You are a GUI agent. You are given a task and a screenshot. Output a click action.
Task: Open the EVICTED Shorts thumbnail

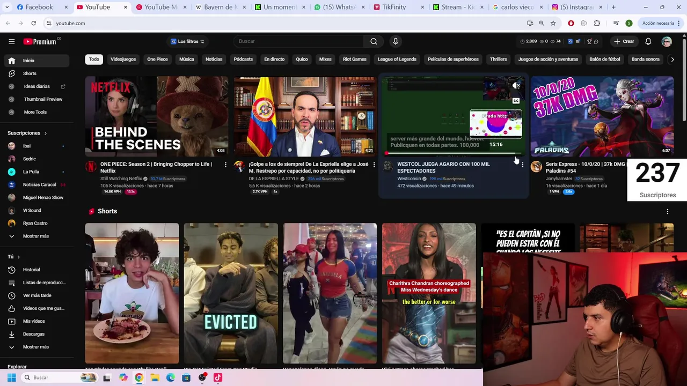(231, 293)
